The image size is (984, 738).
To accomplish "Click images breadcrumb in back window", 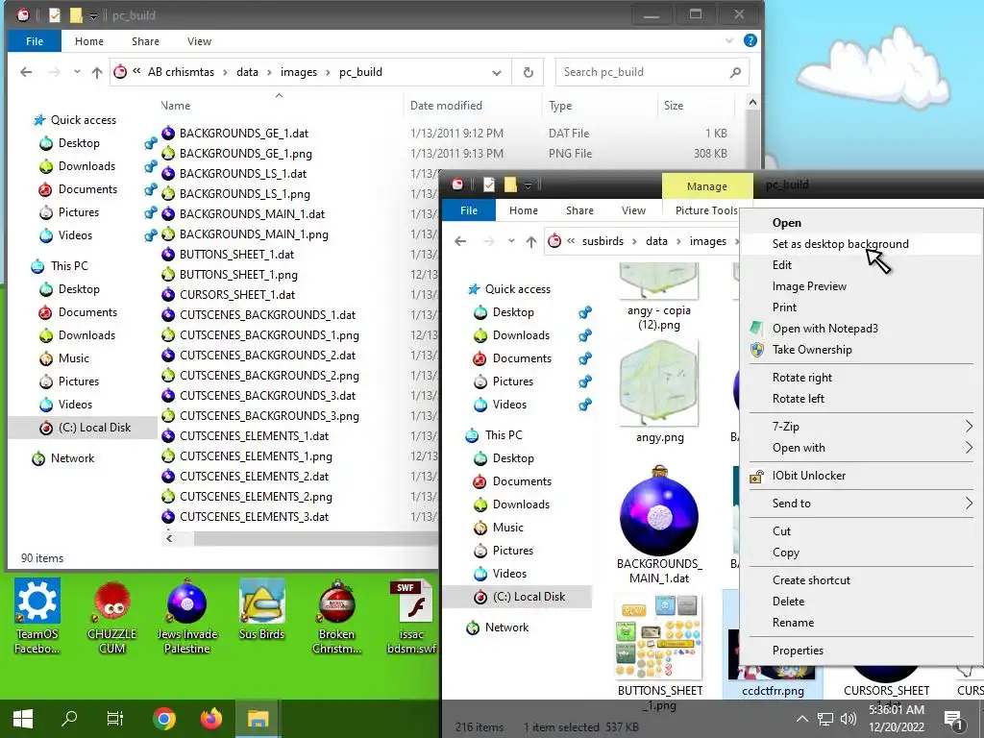I will 299,72.
